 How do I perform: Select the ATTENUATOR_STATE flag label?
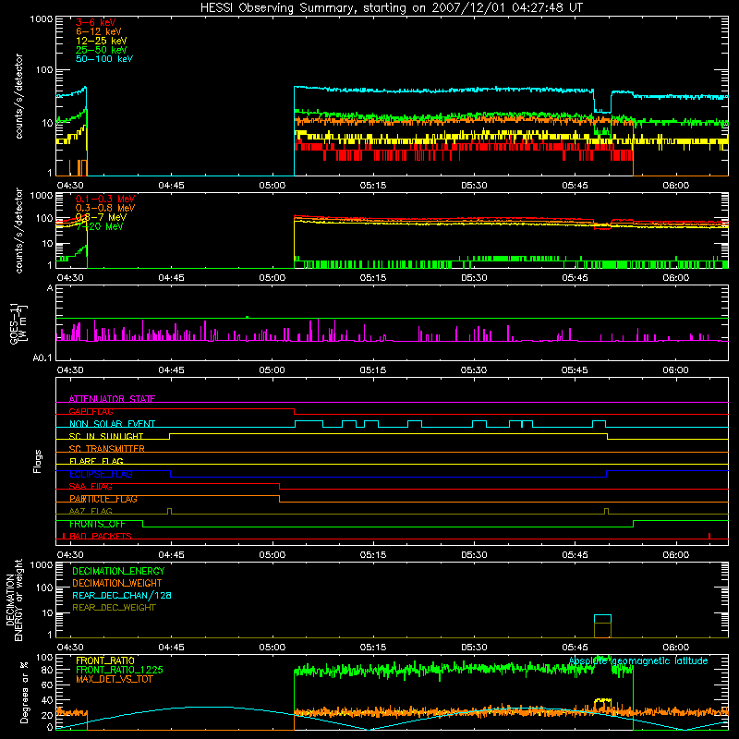click(112, 399)
